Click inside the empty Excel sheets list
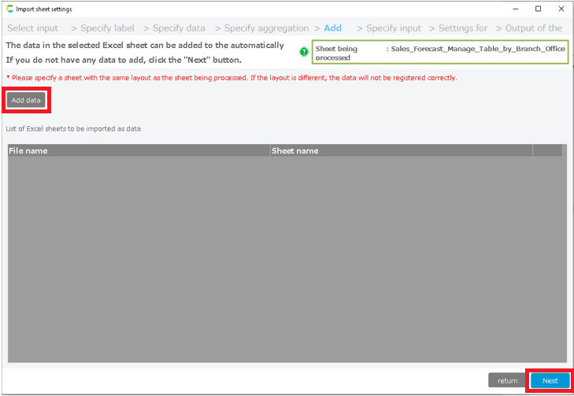The height and width of the screenshot is (396, 574). point(285,260)
